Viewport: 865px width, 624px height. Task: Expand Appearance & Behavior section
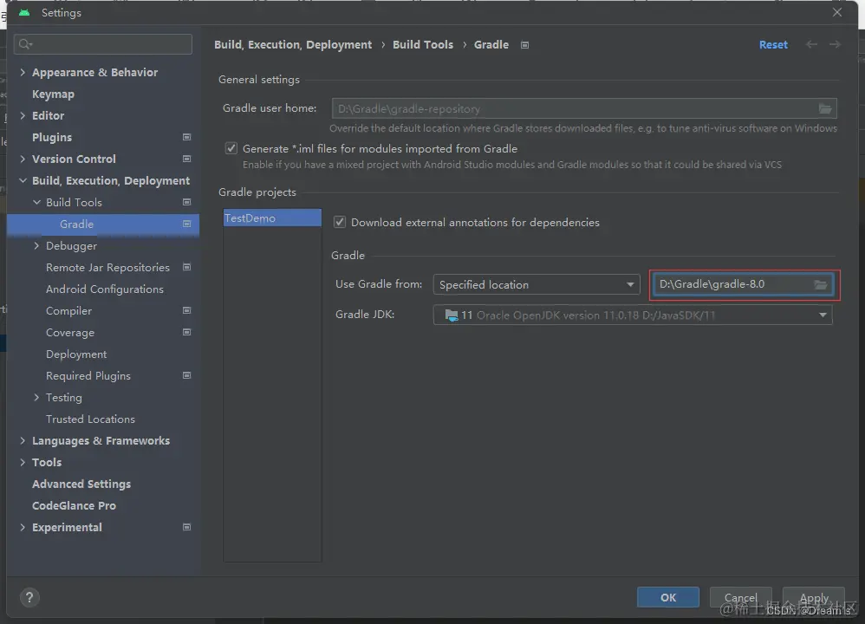23,72
